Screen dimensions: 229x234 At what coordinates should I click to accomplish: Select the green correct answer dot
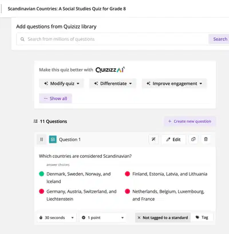(x=41, y=174)
